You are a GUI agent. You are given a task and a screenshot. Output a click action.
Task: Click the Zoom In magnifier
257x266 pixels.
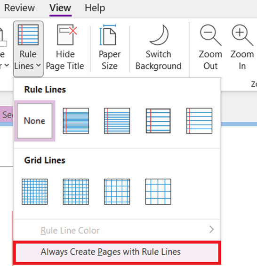[x=242, y=35]
